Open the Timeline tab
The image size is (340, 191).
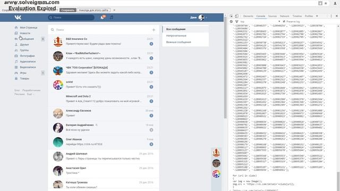coord(297,16)
